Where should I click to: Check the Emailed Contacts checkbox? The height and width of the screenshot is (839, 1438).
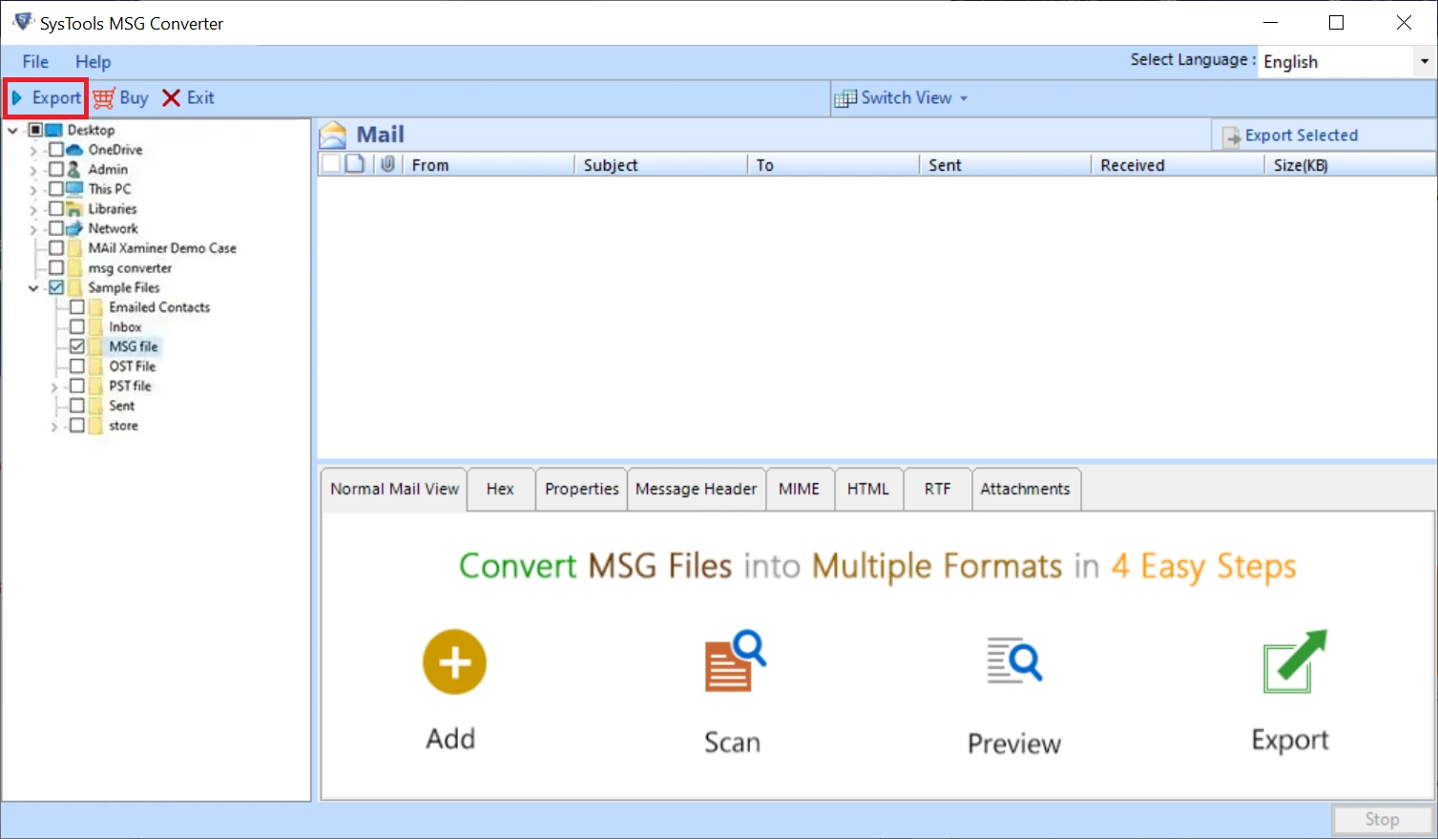coord(77,307)
